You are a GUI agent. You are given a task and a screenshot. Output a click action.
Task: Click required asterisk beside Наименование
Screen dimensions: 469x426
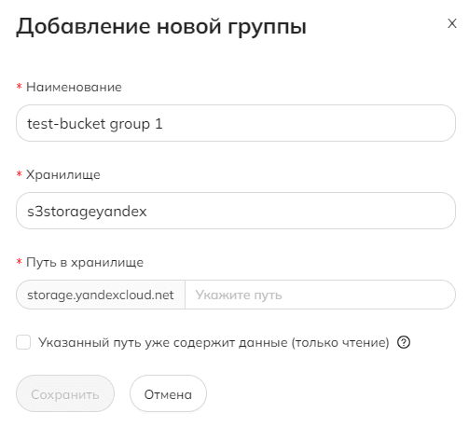pyautogui.click(x=19, y=87)
